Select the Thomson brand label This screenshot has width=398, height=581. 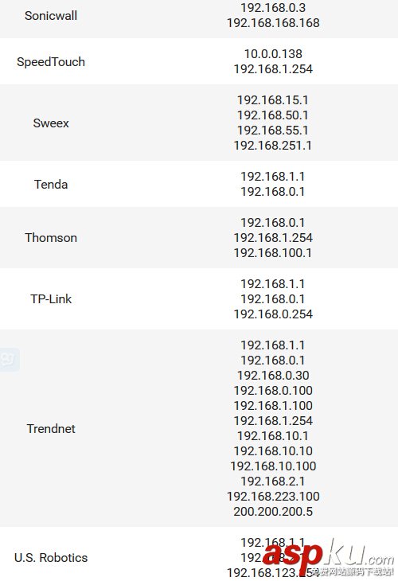(51, 237)
